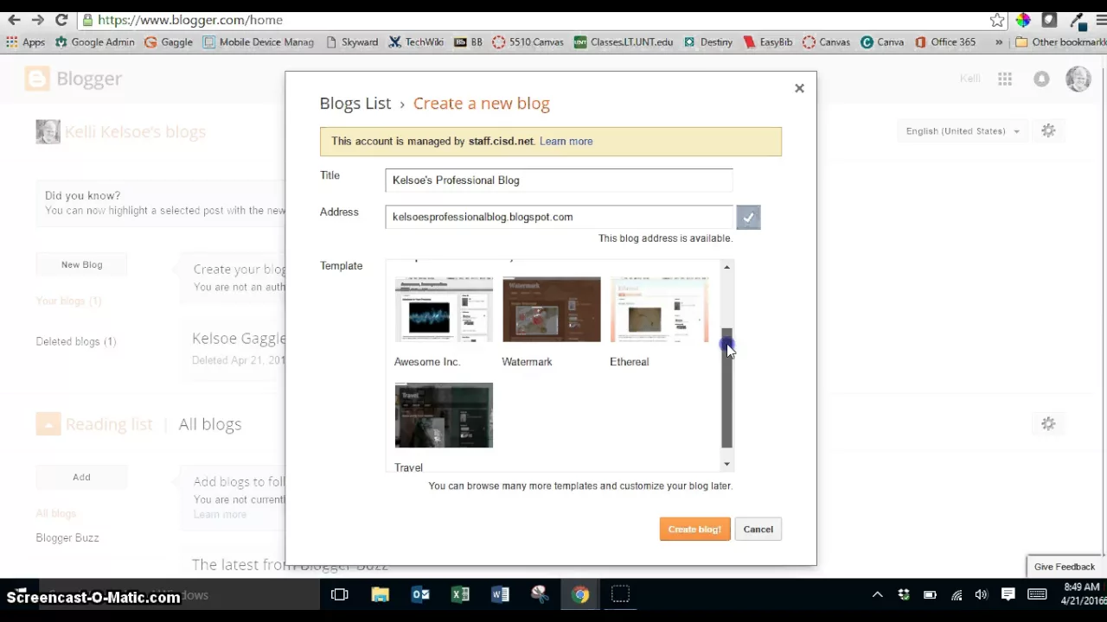1107x622 pixels.
Task: Open the TechWiki bookmark
Action: [416, 41]
